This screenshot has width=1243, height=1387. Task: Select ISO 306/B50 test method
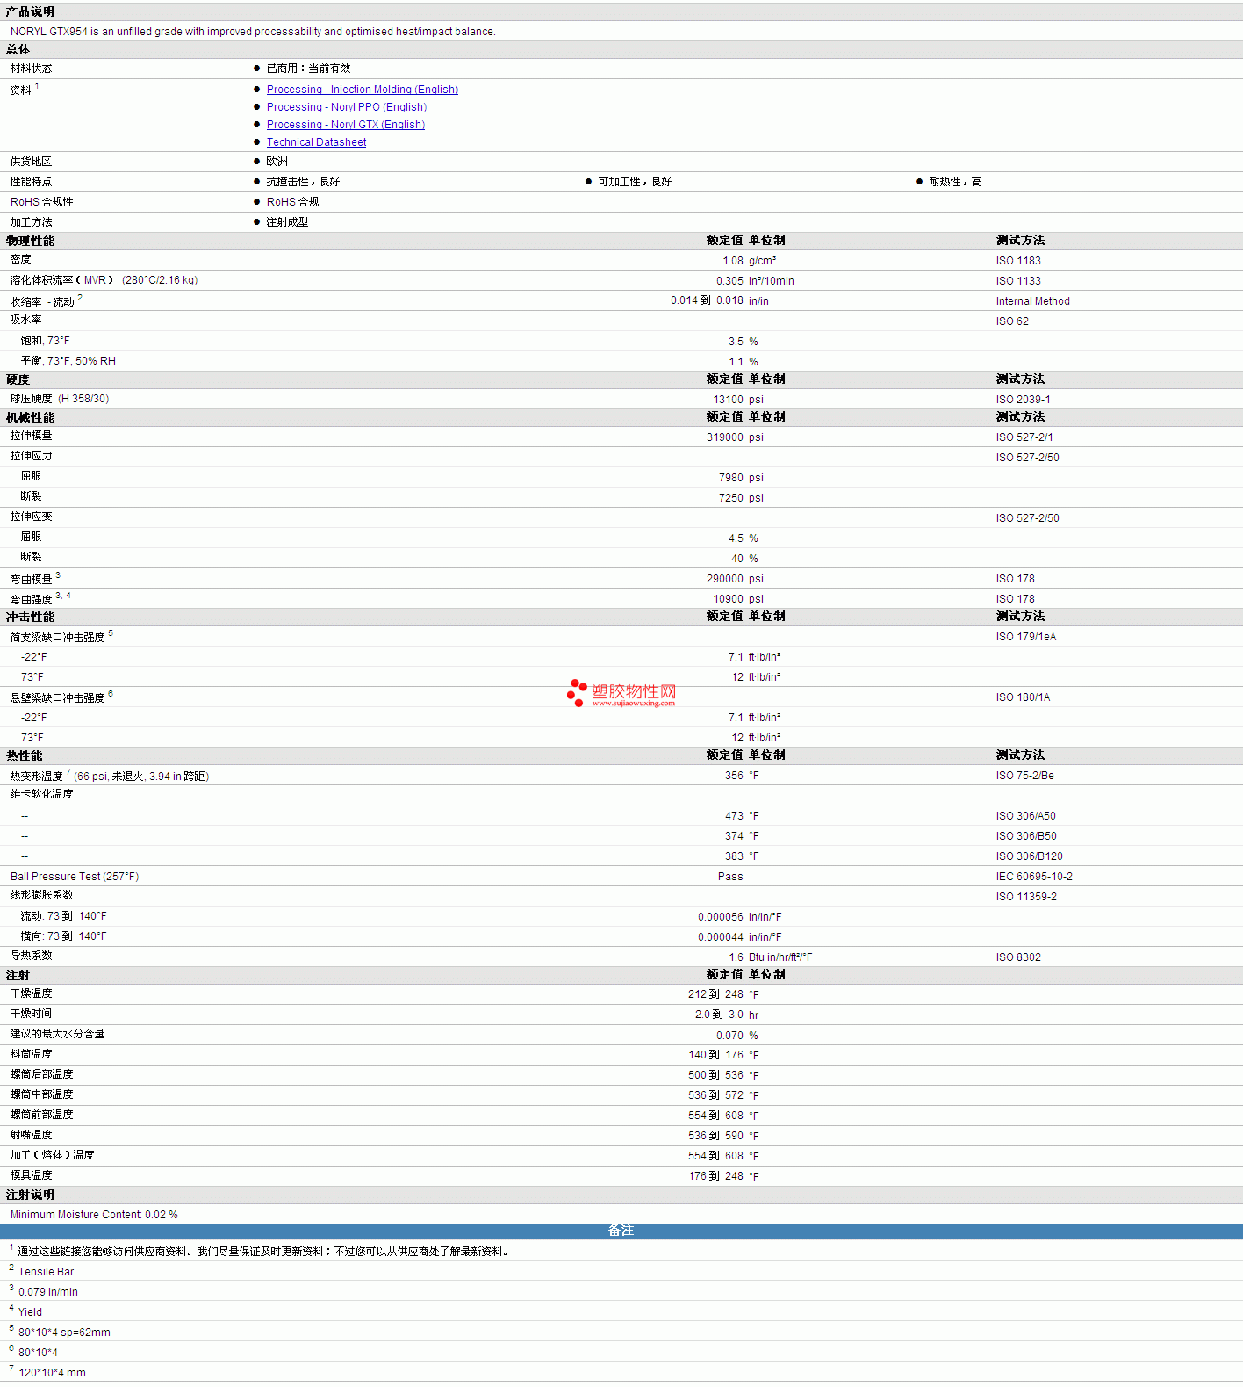tap(1026, 836)
